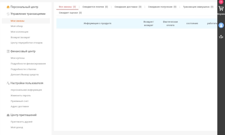Click the Настройки пользователя person icon
The height and width of the screenshot is (135, 225).
[x=8, y=83]
